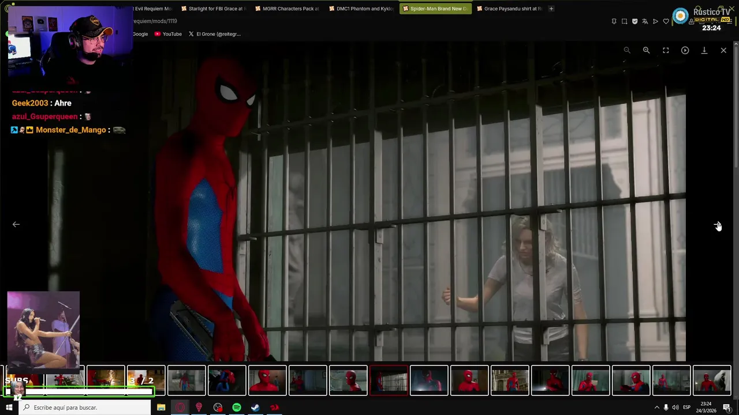Image resolution: width=739 pixels, height=415 pixels.
Task: Zoom in on the lightbox image
Action: tap(646, 50)
